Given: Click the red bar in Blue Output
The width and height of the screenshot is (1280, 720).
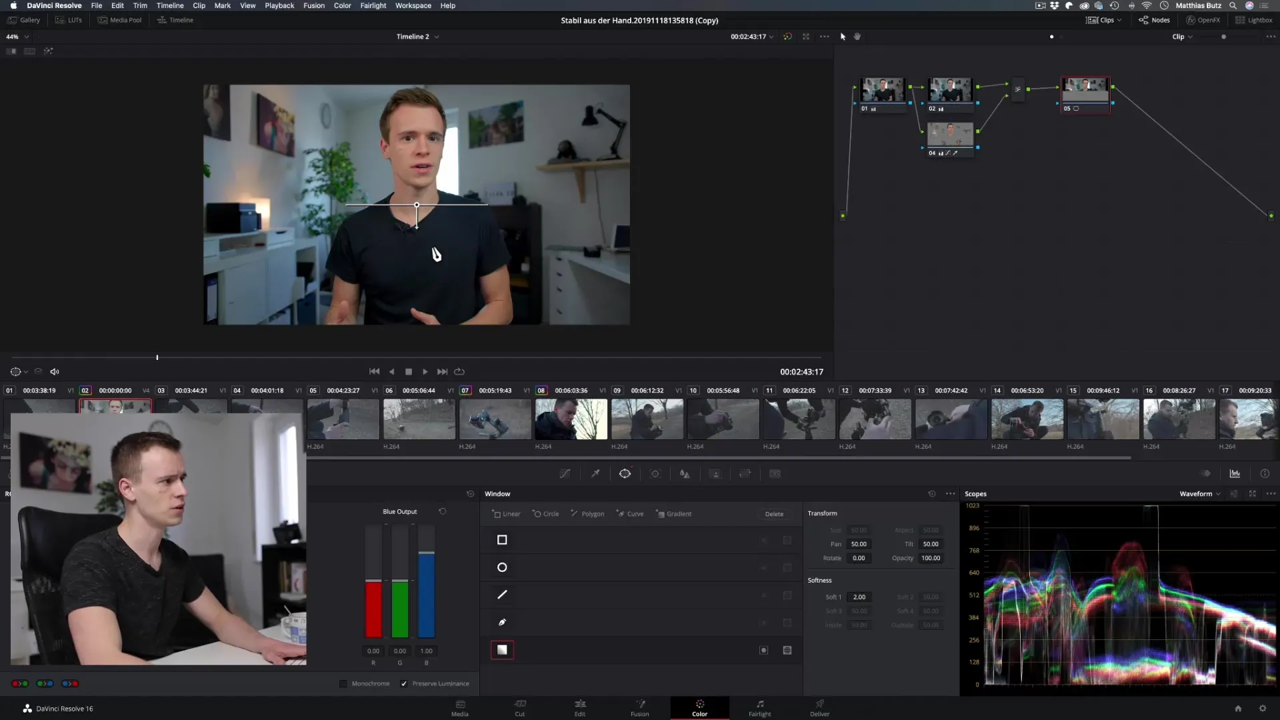Looking at the screenshot, I should coord(373,608).
